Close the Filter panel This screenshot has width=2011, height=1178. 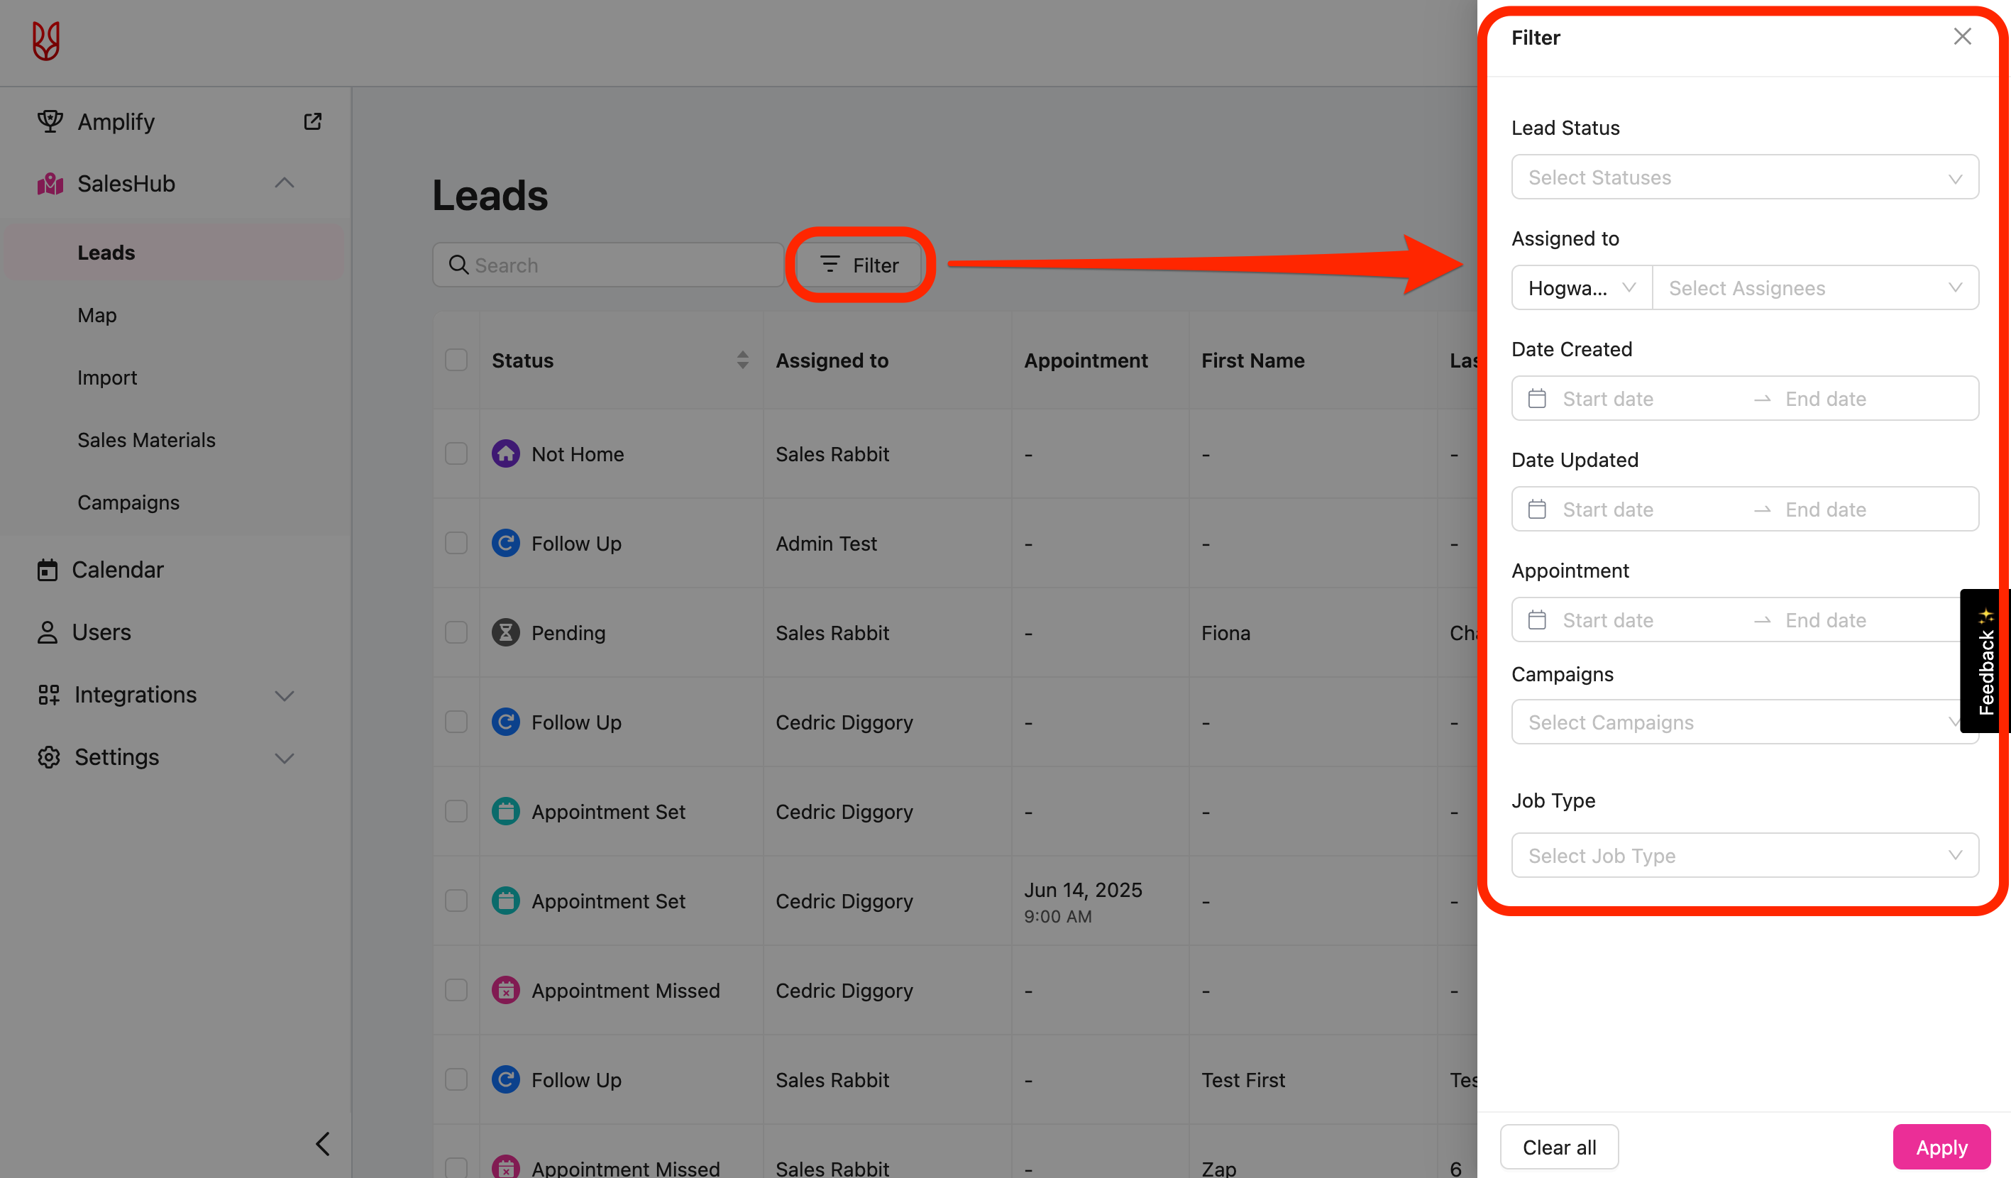pos(1962,37)
